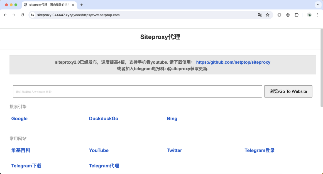
Task: Click the 浏览/Go To Website button
Action: pos(288,91)
